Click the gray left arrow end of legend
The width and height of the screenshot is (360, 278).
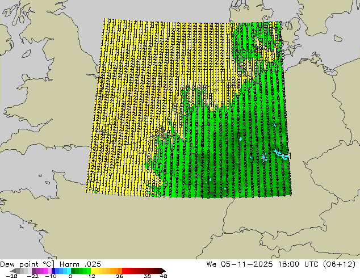(x=13, y=271)
